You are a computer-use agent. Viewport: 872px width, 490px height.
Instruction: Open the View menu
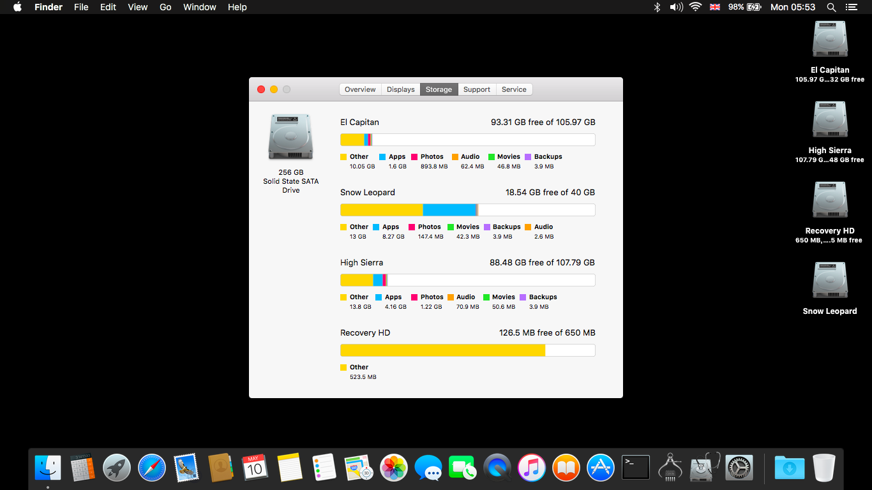138,7
